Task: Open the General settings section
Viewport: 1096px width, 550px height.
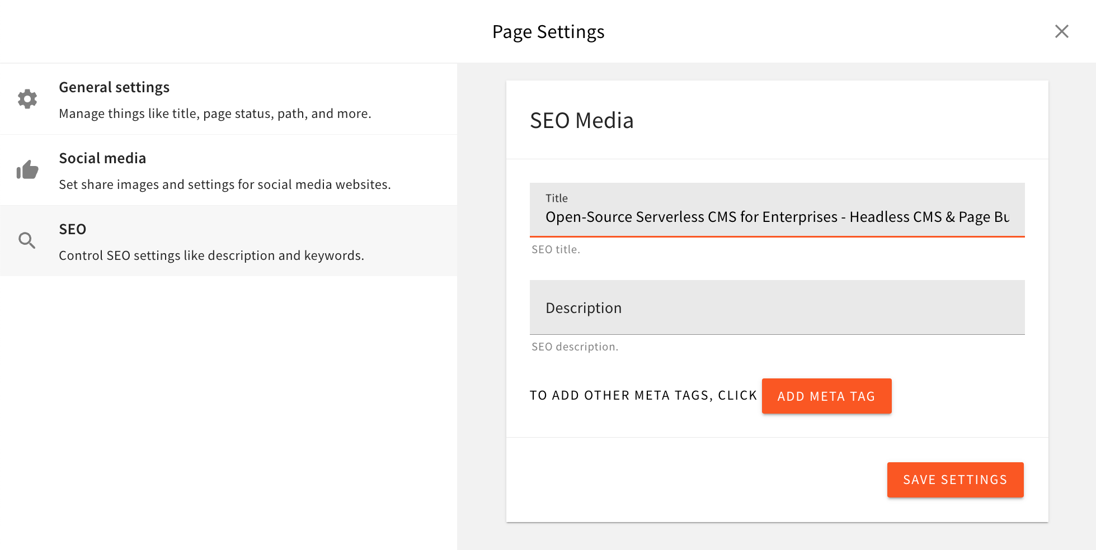Action: (114, 87)
